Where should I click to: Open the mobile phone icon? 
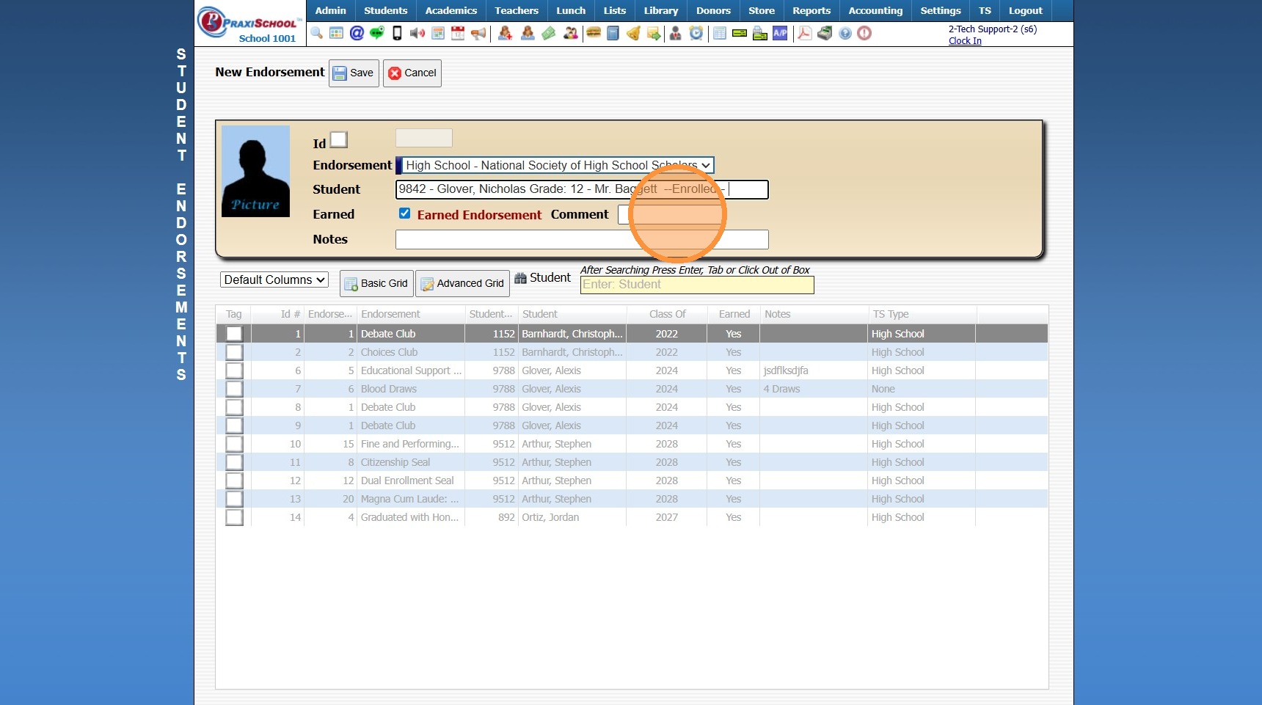[397, 33]
